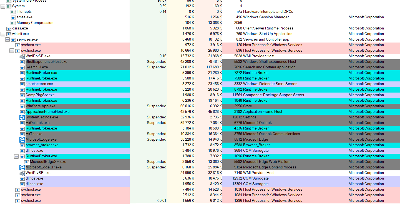400x204 pixels.
Task: Click the 71 012 K private bytes value
Action: [x=187, y=67]
